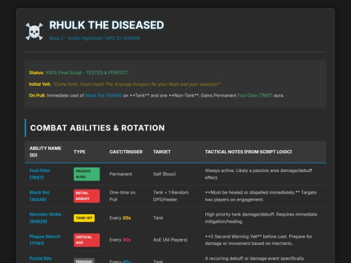Click the ABILITY NAME (ID) column header
This screenshot has width=351, height=263.
pyautogui.click(x=45, y=151)
